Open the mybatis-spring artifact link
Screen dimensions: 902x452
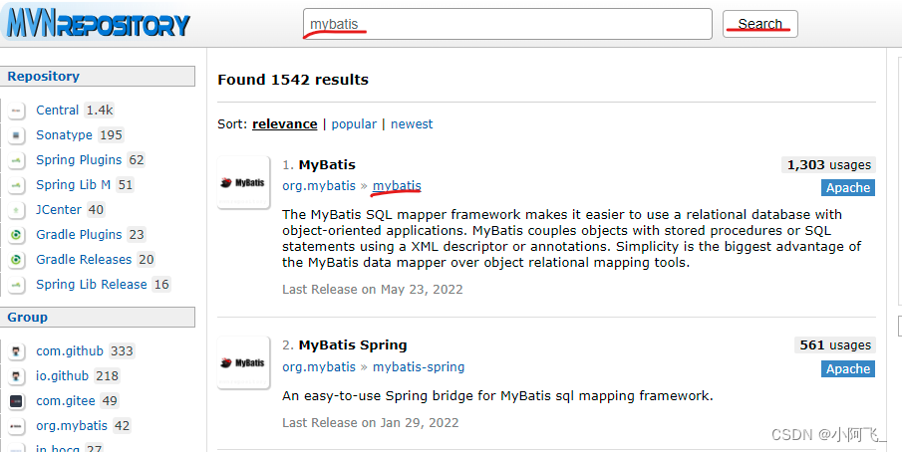click(x=419, y=367)
